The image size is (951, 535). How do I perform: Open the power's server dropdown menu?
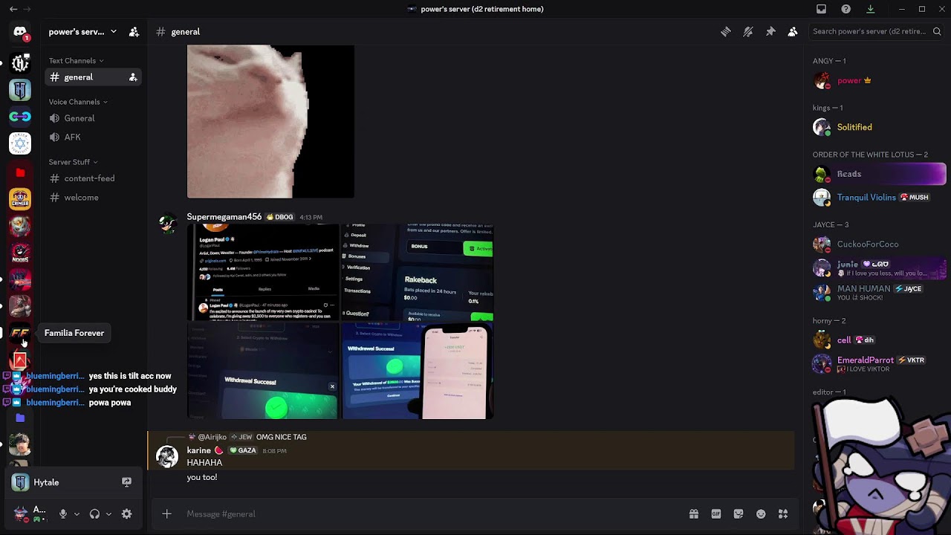tap(82, 32)
